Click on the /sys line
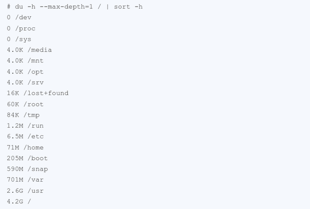310x209 pixels. pos(19,39)
